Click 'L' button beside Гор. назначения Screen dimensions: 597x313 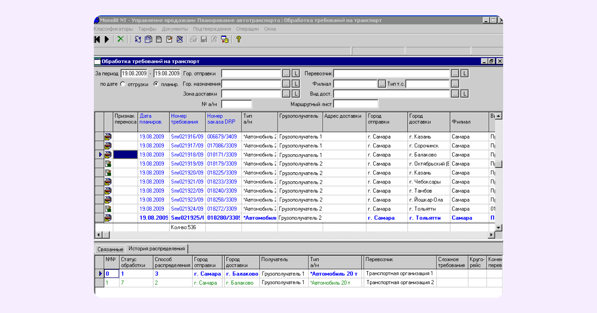[x=296, y=83]
